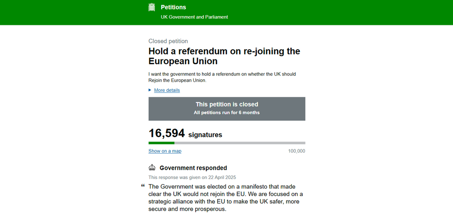The height and width of the screenshot is (214, 453).
Task: Click the opening quotation mark icon
Action: pos(143,185)
